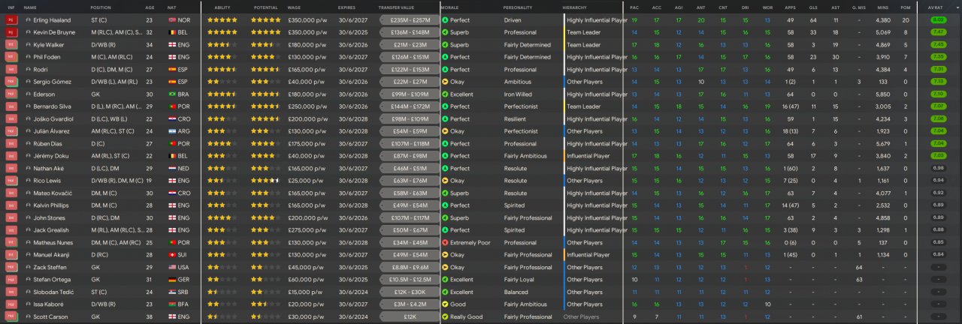
Task: Click the £136M - £148M transfer value tag
Action: click(x=410, y=32)
